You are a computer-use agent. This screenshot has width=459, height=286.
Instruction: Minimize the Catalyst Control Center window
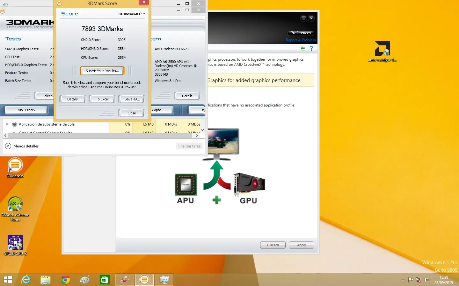pos(303,18)
